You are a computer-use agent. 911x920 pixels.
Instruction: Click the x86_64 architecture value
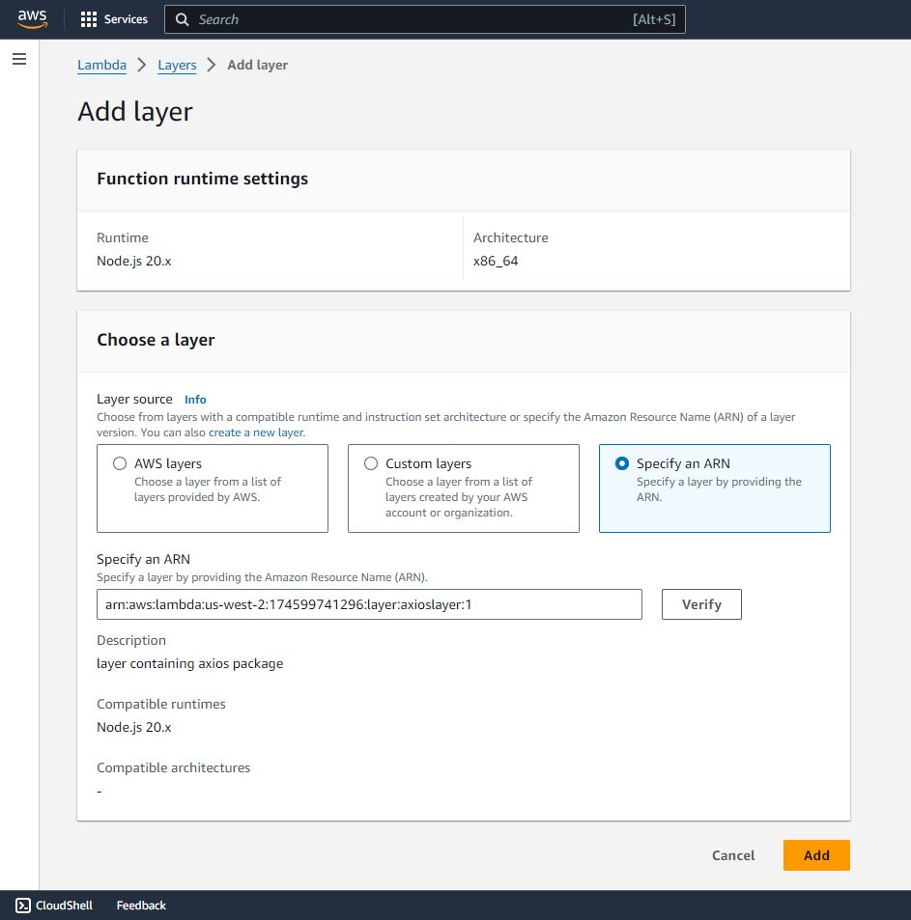tap(496, 261)
